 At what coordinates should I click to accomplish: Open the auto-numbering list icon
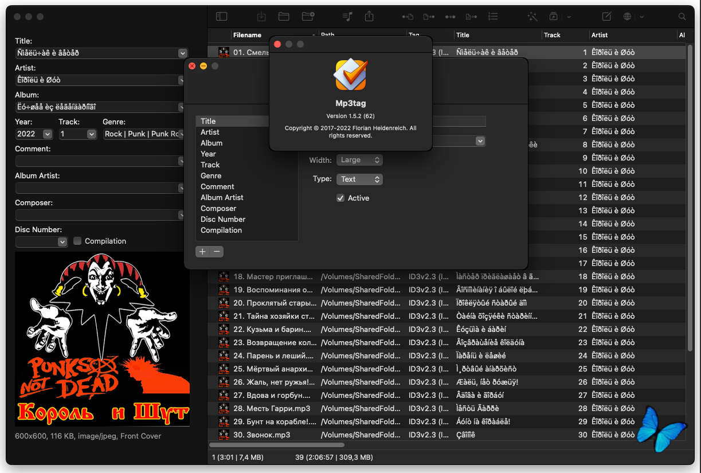(493, 17)
